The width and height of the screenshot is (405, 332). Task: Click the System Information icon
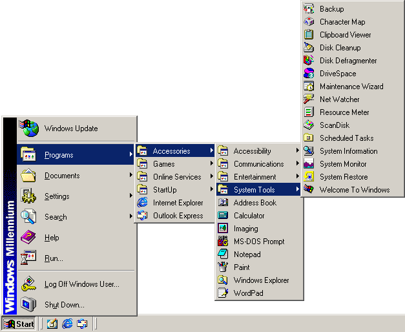point(309,151)
